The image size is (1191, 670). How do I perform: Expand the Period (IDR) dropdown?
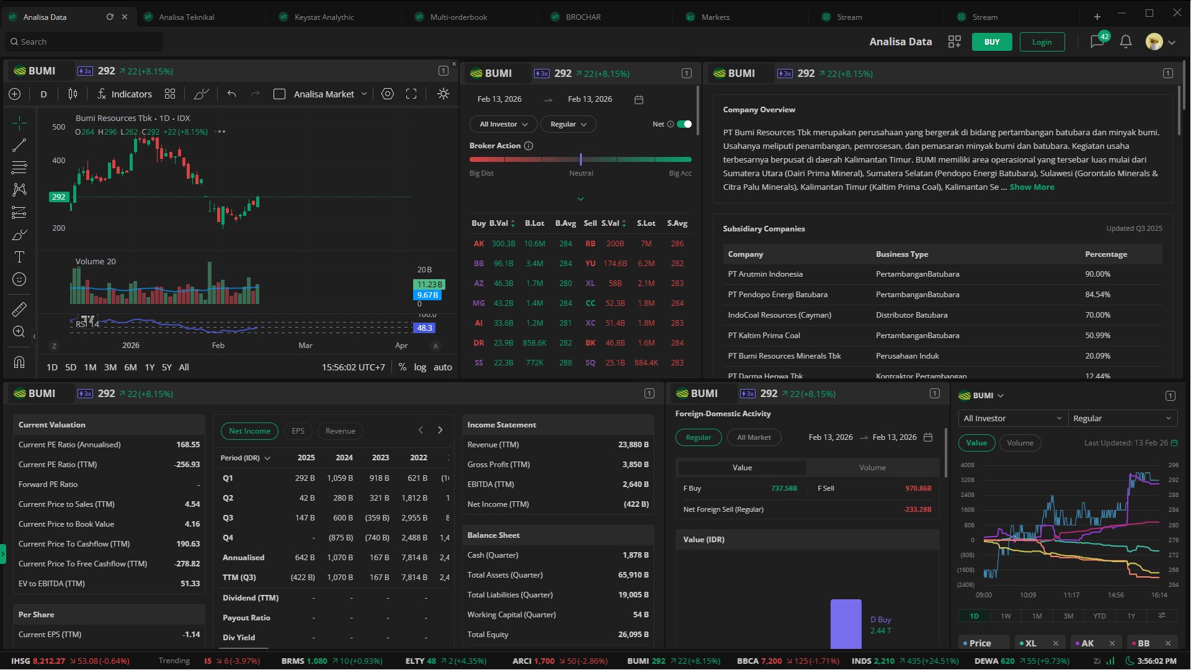(x=246, y=458)
